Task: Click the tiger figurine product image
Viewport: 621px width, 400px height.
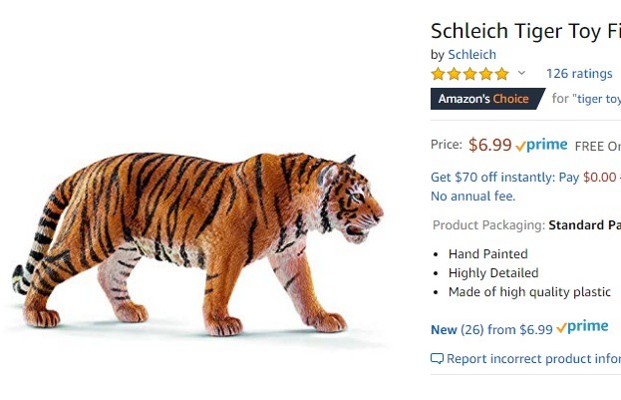Action: (x=199, y=239)
